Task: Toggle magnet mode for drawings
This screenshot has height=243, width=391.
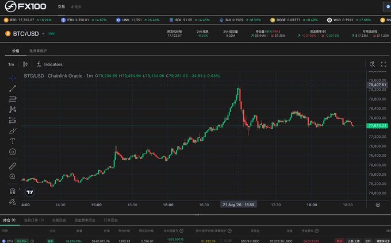Action: [x=13, y=191]
